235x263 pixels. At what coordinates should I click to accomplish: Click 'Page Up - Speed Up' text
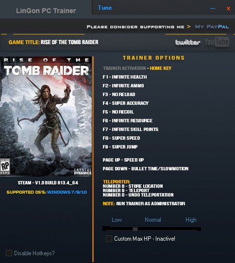click(x=123, y=160)
